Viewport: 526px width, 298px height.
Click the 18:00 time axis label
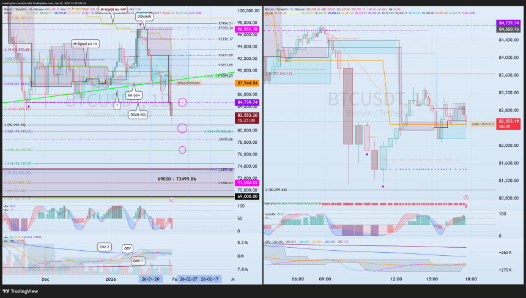click(x=471, y=279)
